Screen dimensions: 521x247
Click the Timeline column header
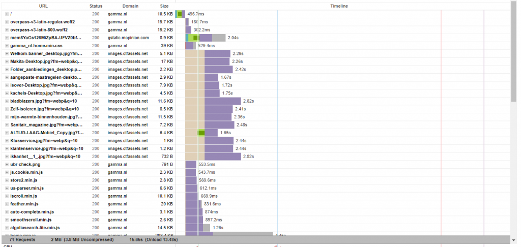[x=339, y=6]
